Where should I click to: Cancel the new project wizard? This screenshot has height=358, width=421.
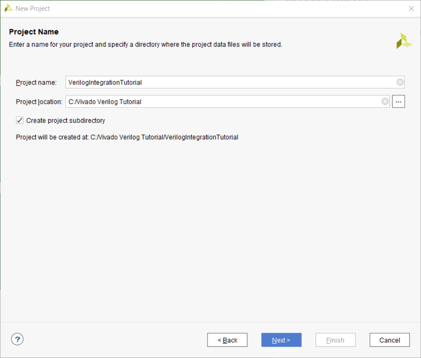[389, 340]
